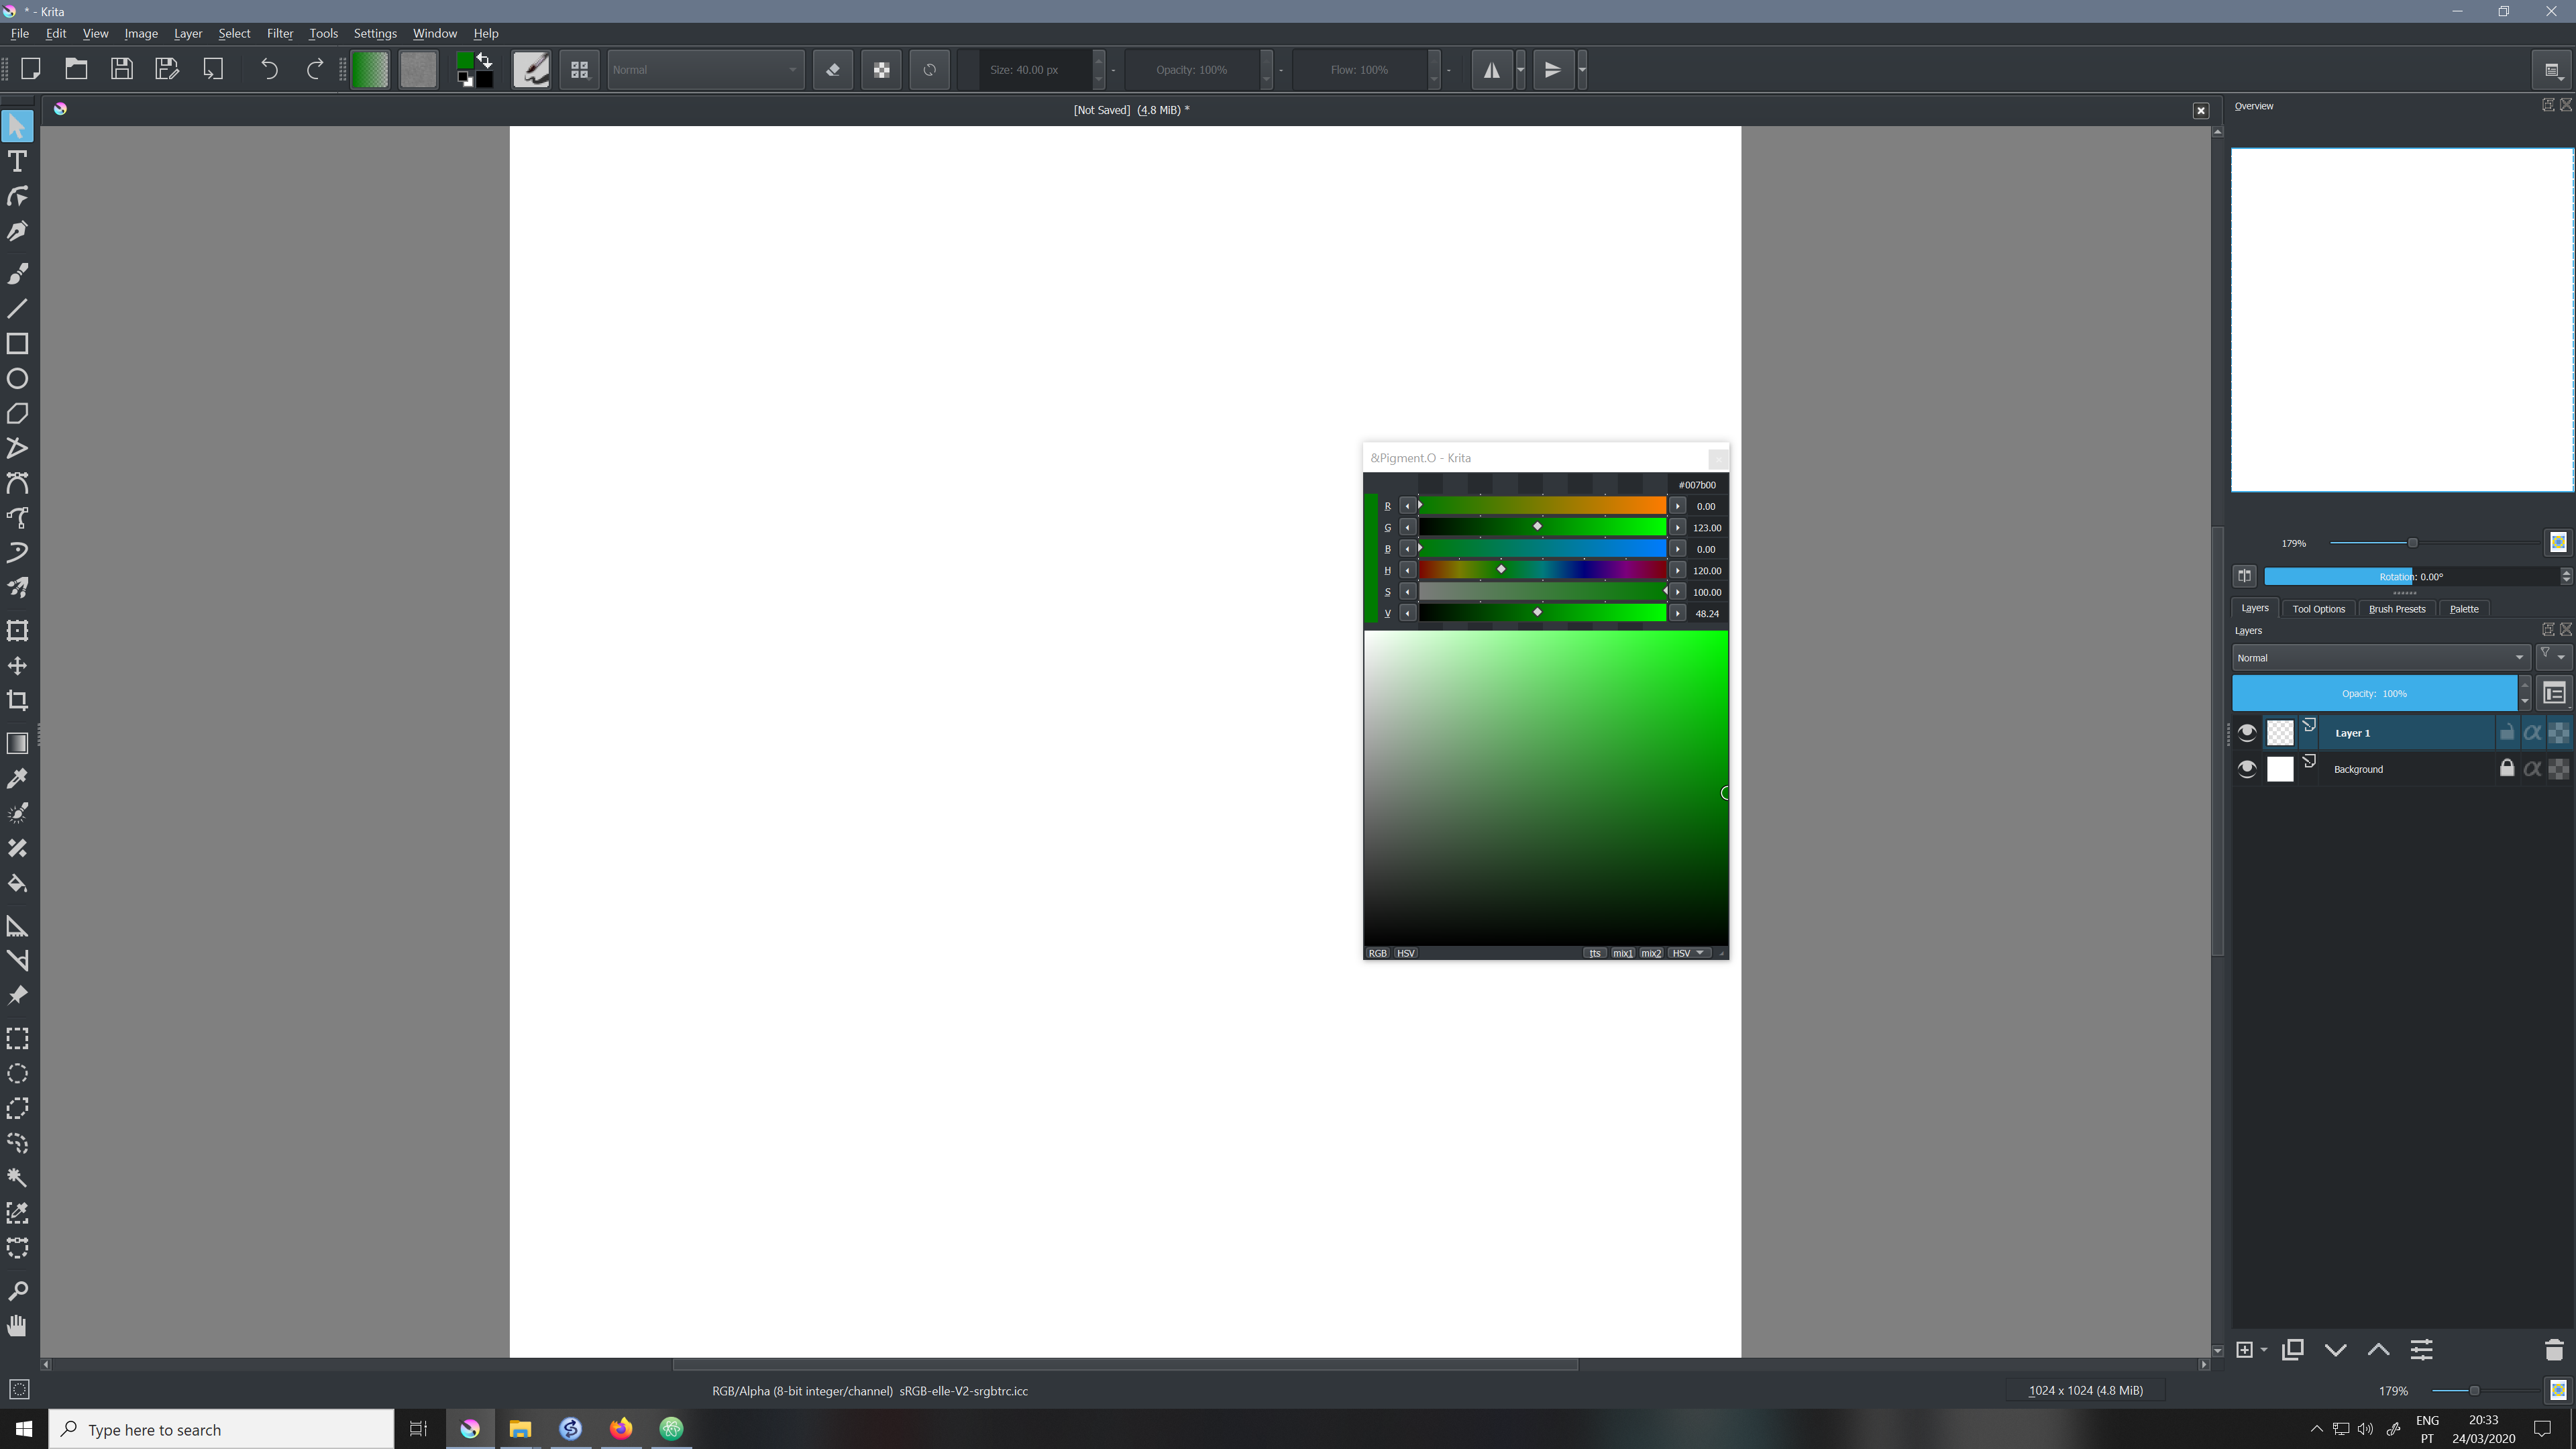The height and width of the screenshot is (1449, 2576).
Task: Select the Multibrush tool
Action: click(17, 588)
